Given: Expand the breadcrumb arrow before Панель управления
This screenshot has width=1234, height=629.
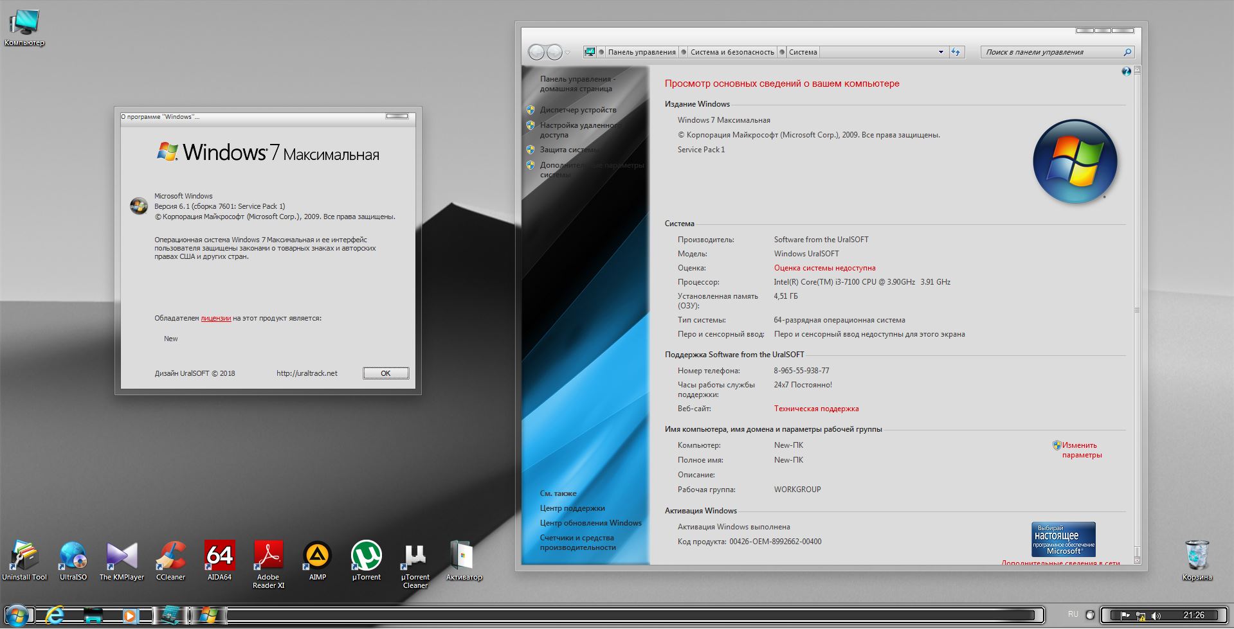Looking at the screenshot, I should pos(601,52).
